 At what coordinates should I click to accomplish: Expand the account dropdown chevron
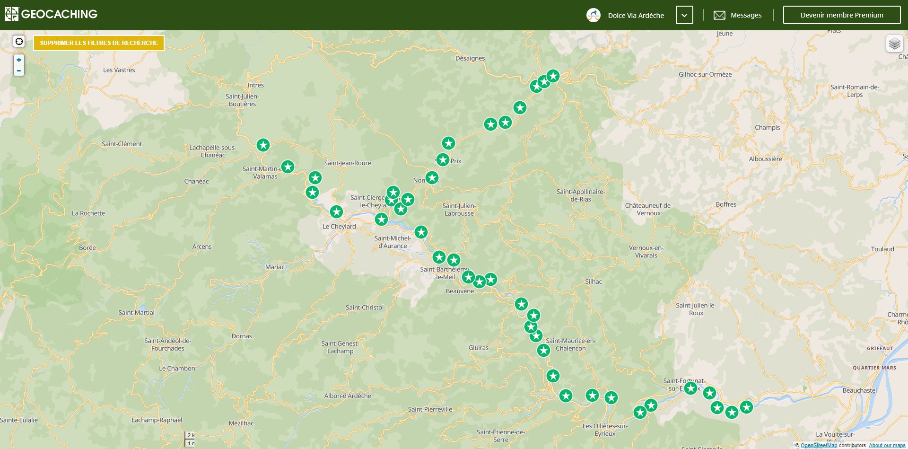pos(684,15)
